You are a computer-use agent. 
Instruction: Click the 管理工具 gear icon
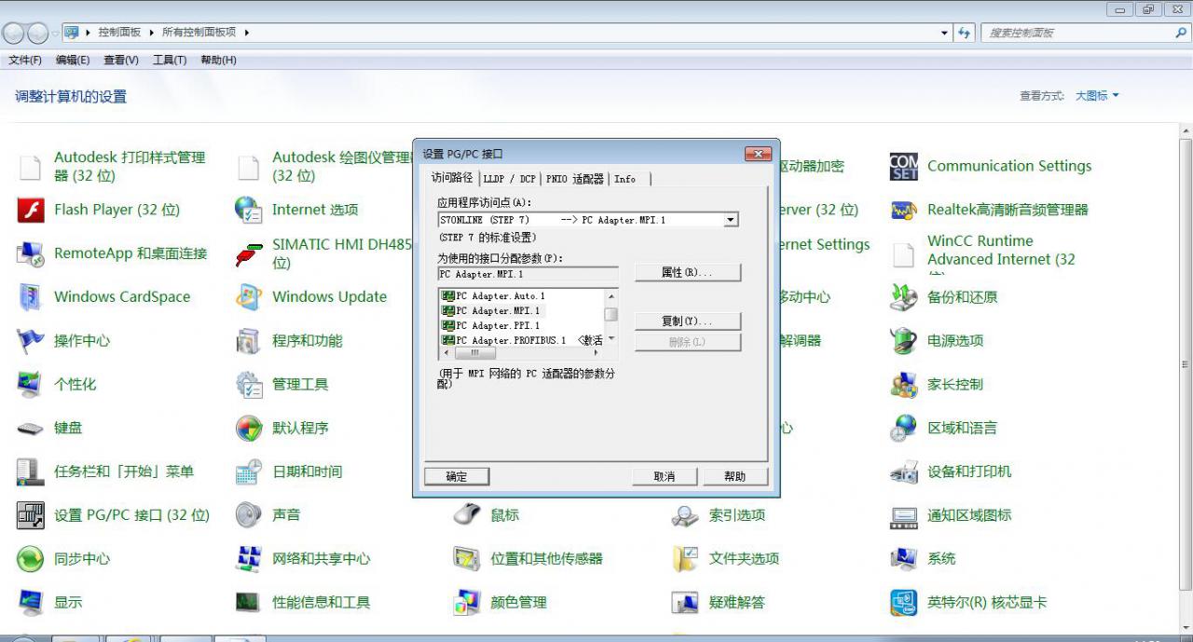point(249,384)
